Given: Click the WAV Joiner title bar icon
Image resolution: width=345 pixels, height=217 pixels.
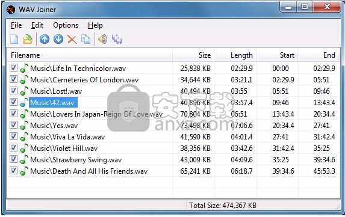Looking at the screenshot, I should click(x=11, y=10).
